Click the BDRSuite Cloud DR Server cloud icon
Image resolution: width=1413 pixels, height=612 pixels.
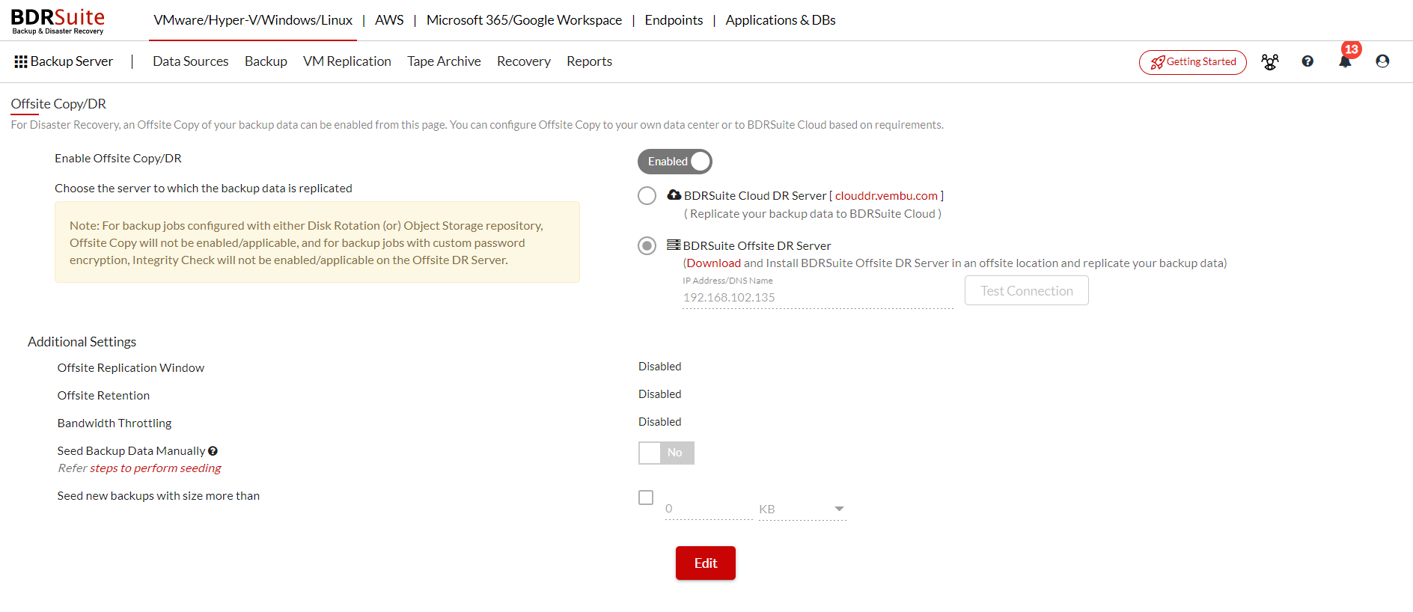point(674,195)
